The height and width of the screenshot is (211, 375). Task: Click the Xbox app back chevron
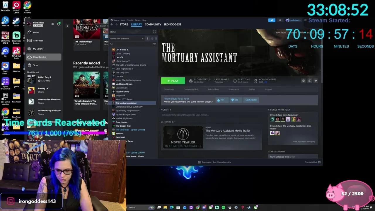coord(67,26)
